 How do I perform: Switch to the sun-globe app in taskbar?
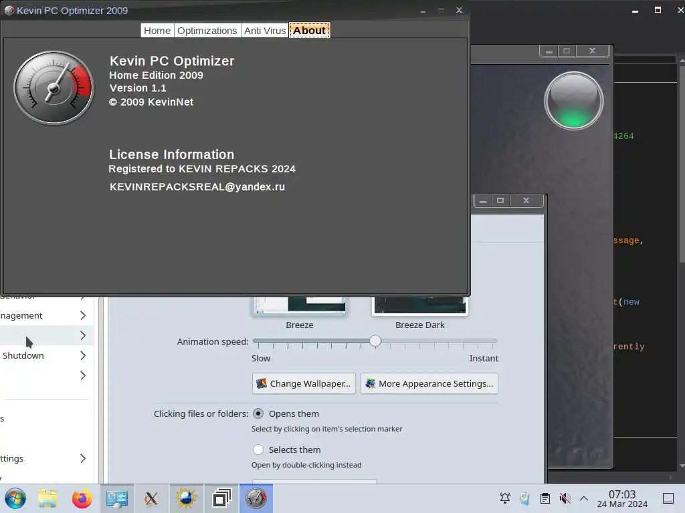[186, 498]
